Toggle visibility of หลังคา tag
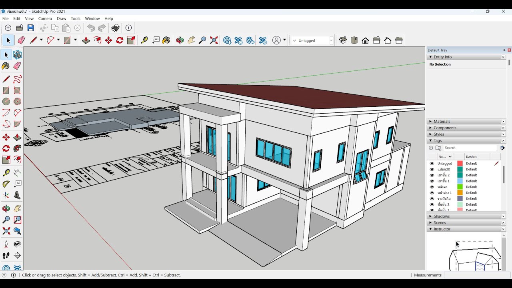This screenshot has width=512, height=288. coord(432,187)
